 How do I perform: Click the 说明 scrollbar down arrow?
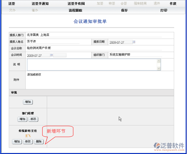[159, 69]
